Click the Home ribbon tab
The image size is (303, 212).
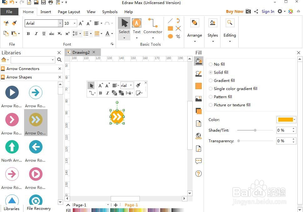point(28,12)
